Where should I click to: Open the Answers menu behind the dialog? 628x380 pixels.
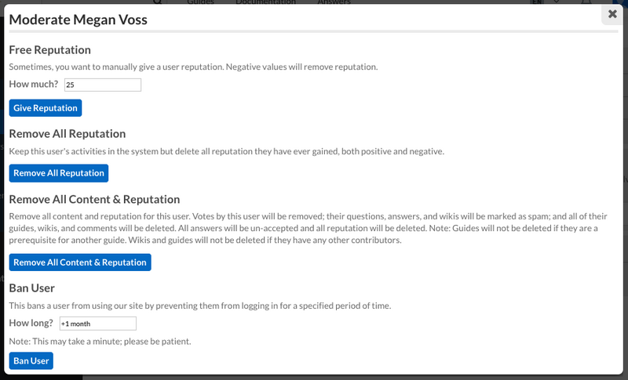(334, 2)
